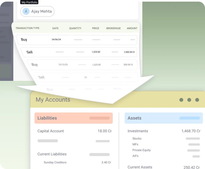This screenshot has height=169, width=205.
Task: Open the MFs sub-item
Action: pos(135,144)
